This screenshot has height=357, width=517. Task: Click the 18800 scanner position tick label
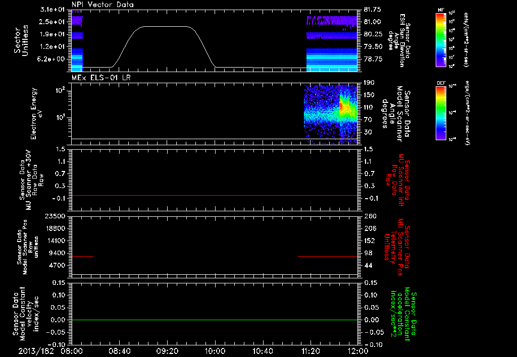(x=55, y=228)
